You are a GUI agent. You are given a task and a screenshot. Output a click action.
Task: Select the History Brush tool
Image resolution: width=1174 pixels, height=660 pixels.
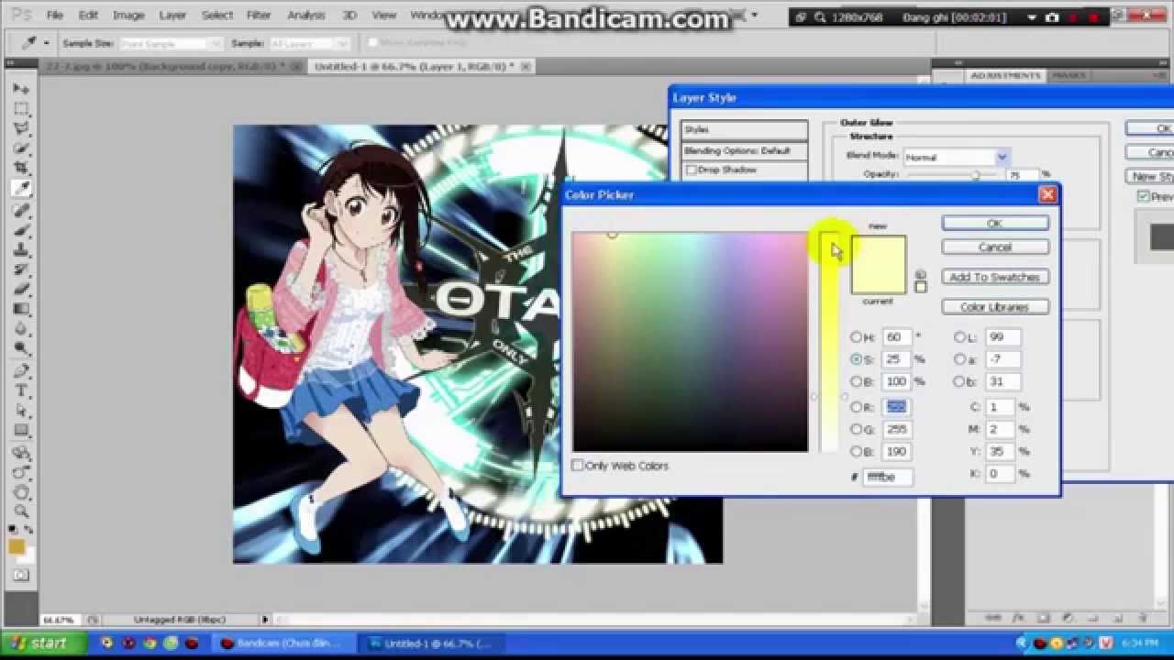[20, 270]
